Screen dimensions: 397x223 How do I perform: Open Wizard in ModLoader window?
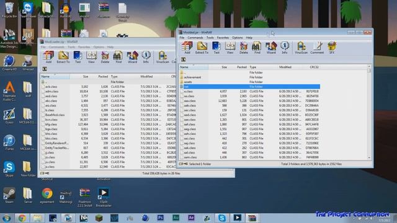(132, 57)
